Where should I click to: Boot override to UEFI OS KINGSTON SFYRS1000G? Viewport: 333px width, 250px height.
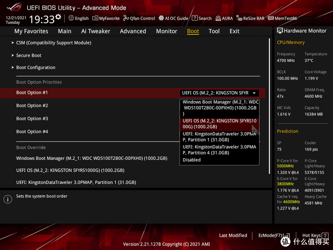click(70, 170)
